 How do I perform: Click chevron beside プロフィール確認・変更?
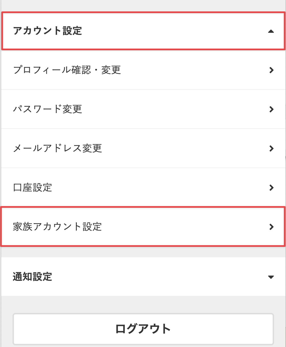(x=271, y=70)
